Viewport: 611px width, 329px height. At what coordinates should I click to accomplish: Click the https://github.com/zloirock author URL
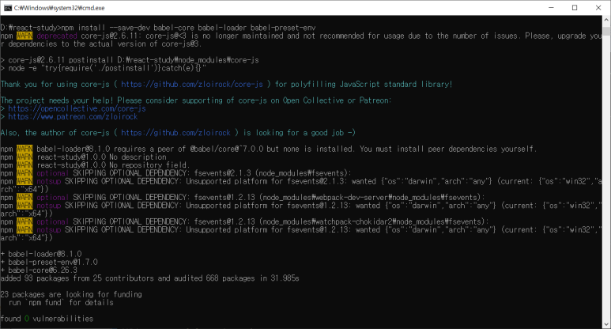[175, 133]
